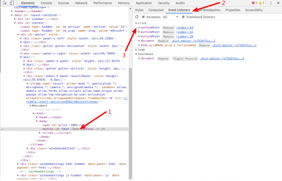Collapse the div id="content" node

coord(15,23)
